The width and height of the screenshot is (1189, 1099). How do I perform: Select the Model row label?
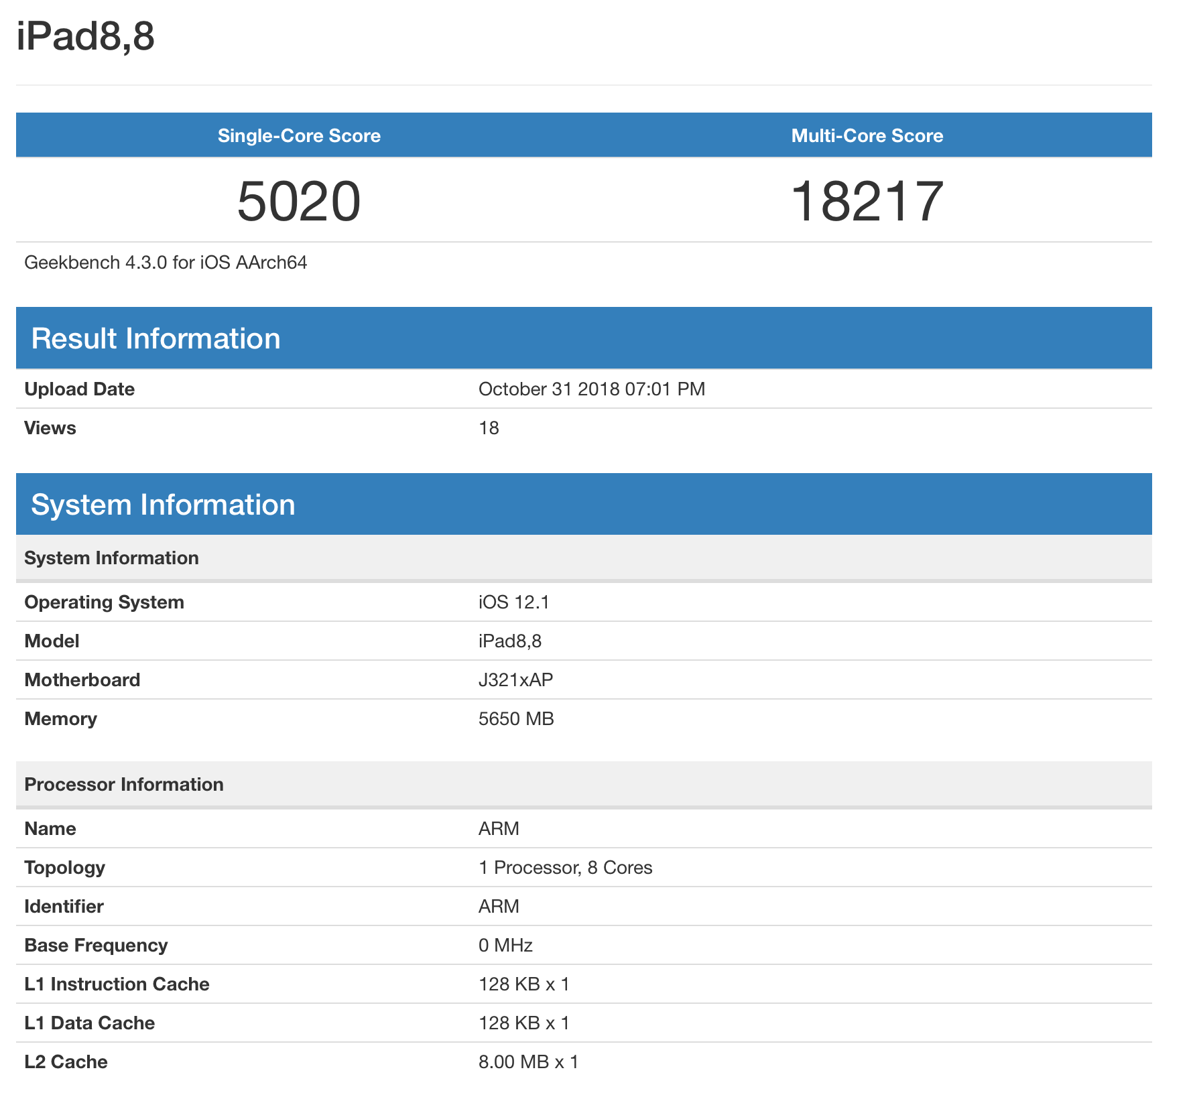pyautogui.click(x=52, y=641)
